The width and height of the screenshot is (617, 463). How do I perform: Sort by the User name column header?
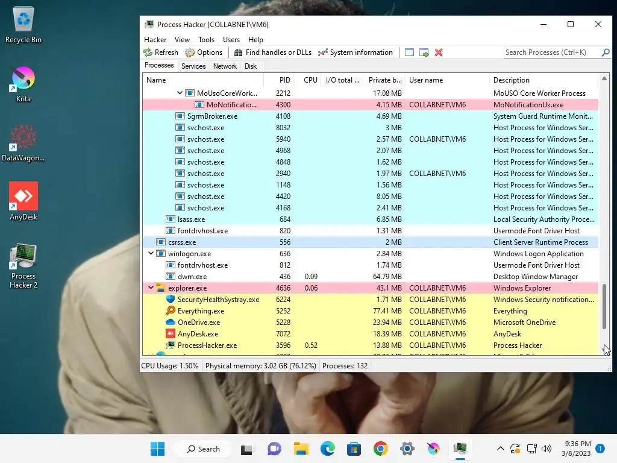pos(448,80)
